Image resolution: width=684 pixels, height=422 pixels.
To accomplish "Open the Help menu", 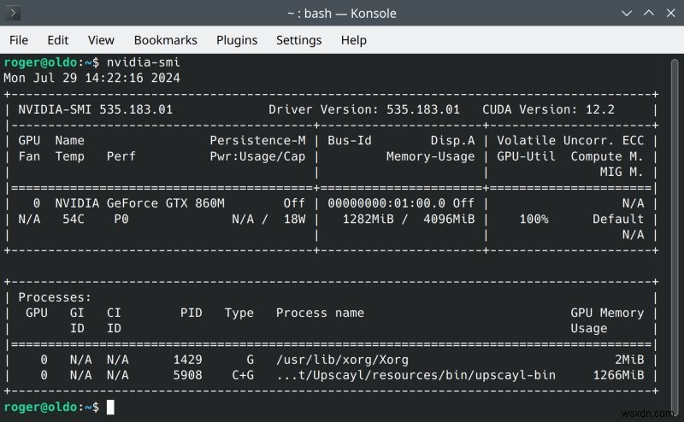I will 353,40.
